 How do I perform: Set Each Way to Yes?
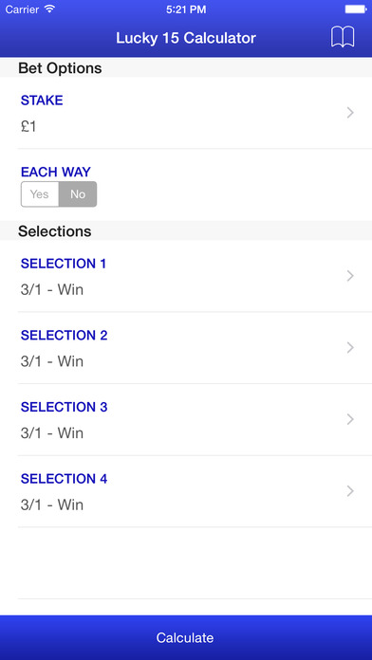coord(40,194)
